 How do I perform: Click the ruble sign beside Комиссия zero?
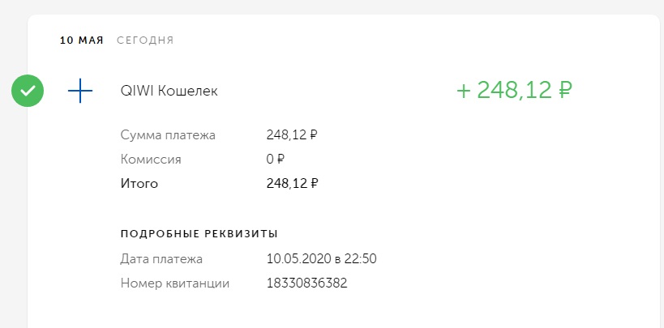point(280,160)
